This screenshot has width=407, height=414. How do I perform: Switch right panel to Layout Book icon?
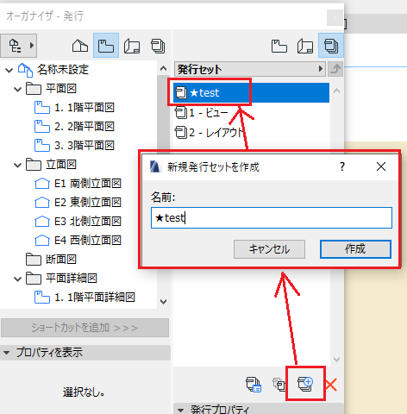click(x=305, y=46)
